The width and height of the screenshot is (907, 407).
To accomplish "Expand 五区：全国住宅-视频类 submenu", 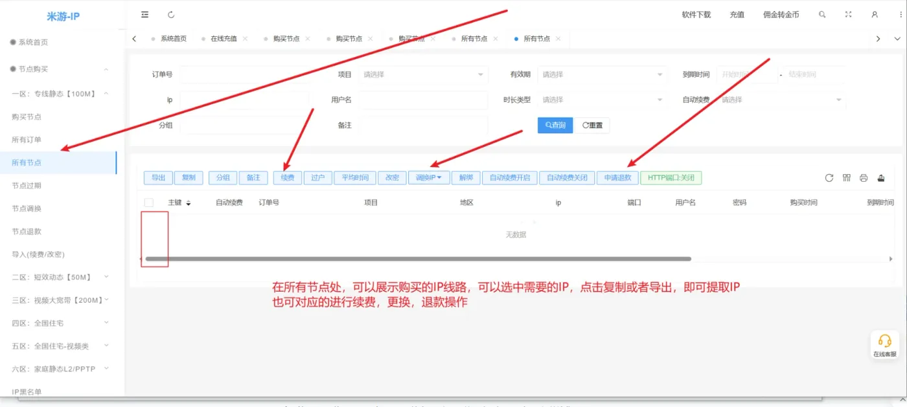I will click(106, 346).
